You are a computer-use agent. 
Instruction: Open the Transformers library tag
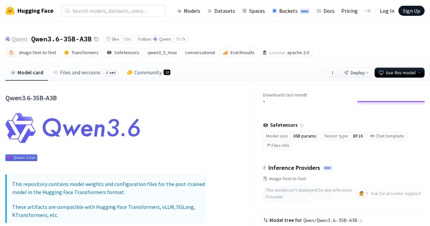[81, 52]
